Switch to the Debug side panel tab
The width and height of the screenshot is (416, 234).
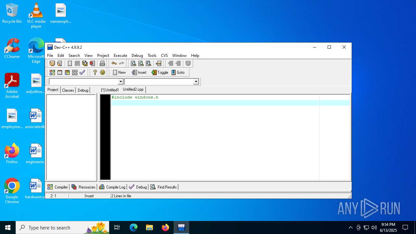[x=83, y=90]
